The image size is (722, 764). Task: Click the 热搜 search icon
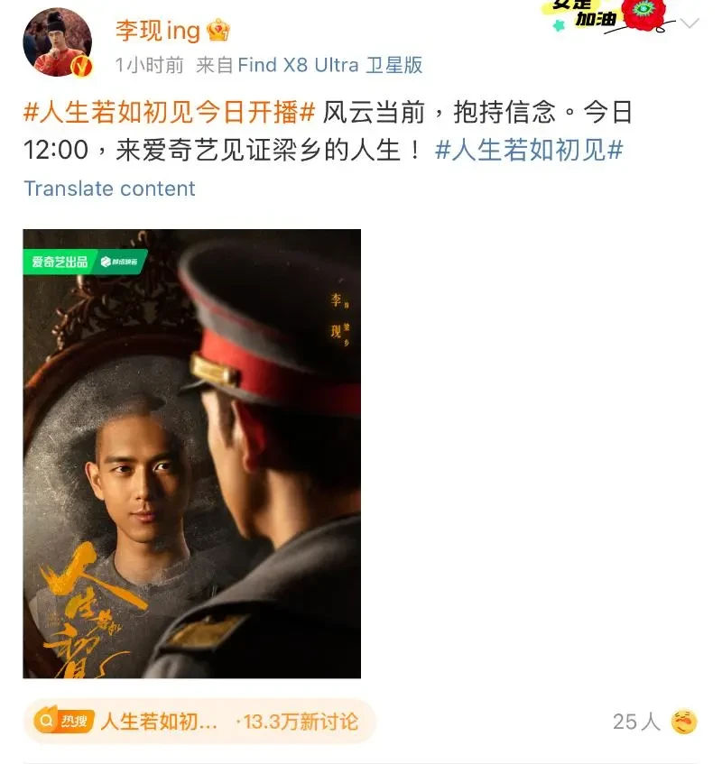[46, 721]
